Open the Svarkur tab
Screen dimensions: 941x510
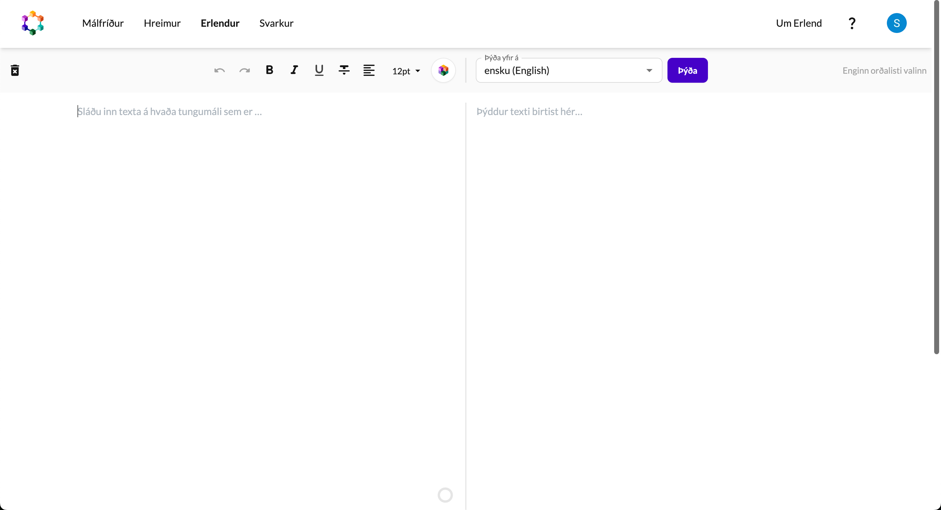[x=277, y=23]
